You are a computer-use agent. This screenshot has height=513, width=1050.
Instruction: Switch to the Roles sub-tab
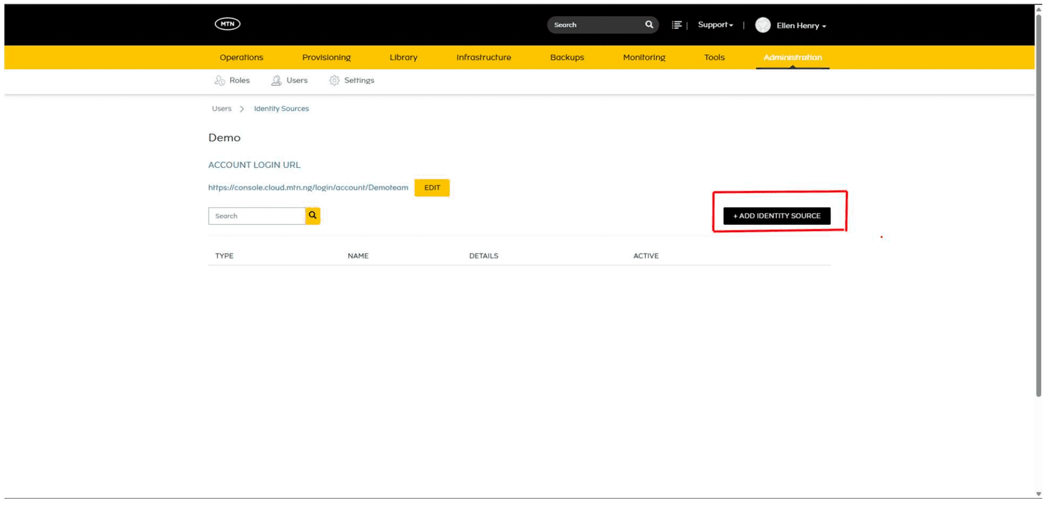pos(232,80)
